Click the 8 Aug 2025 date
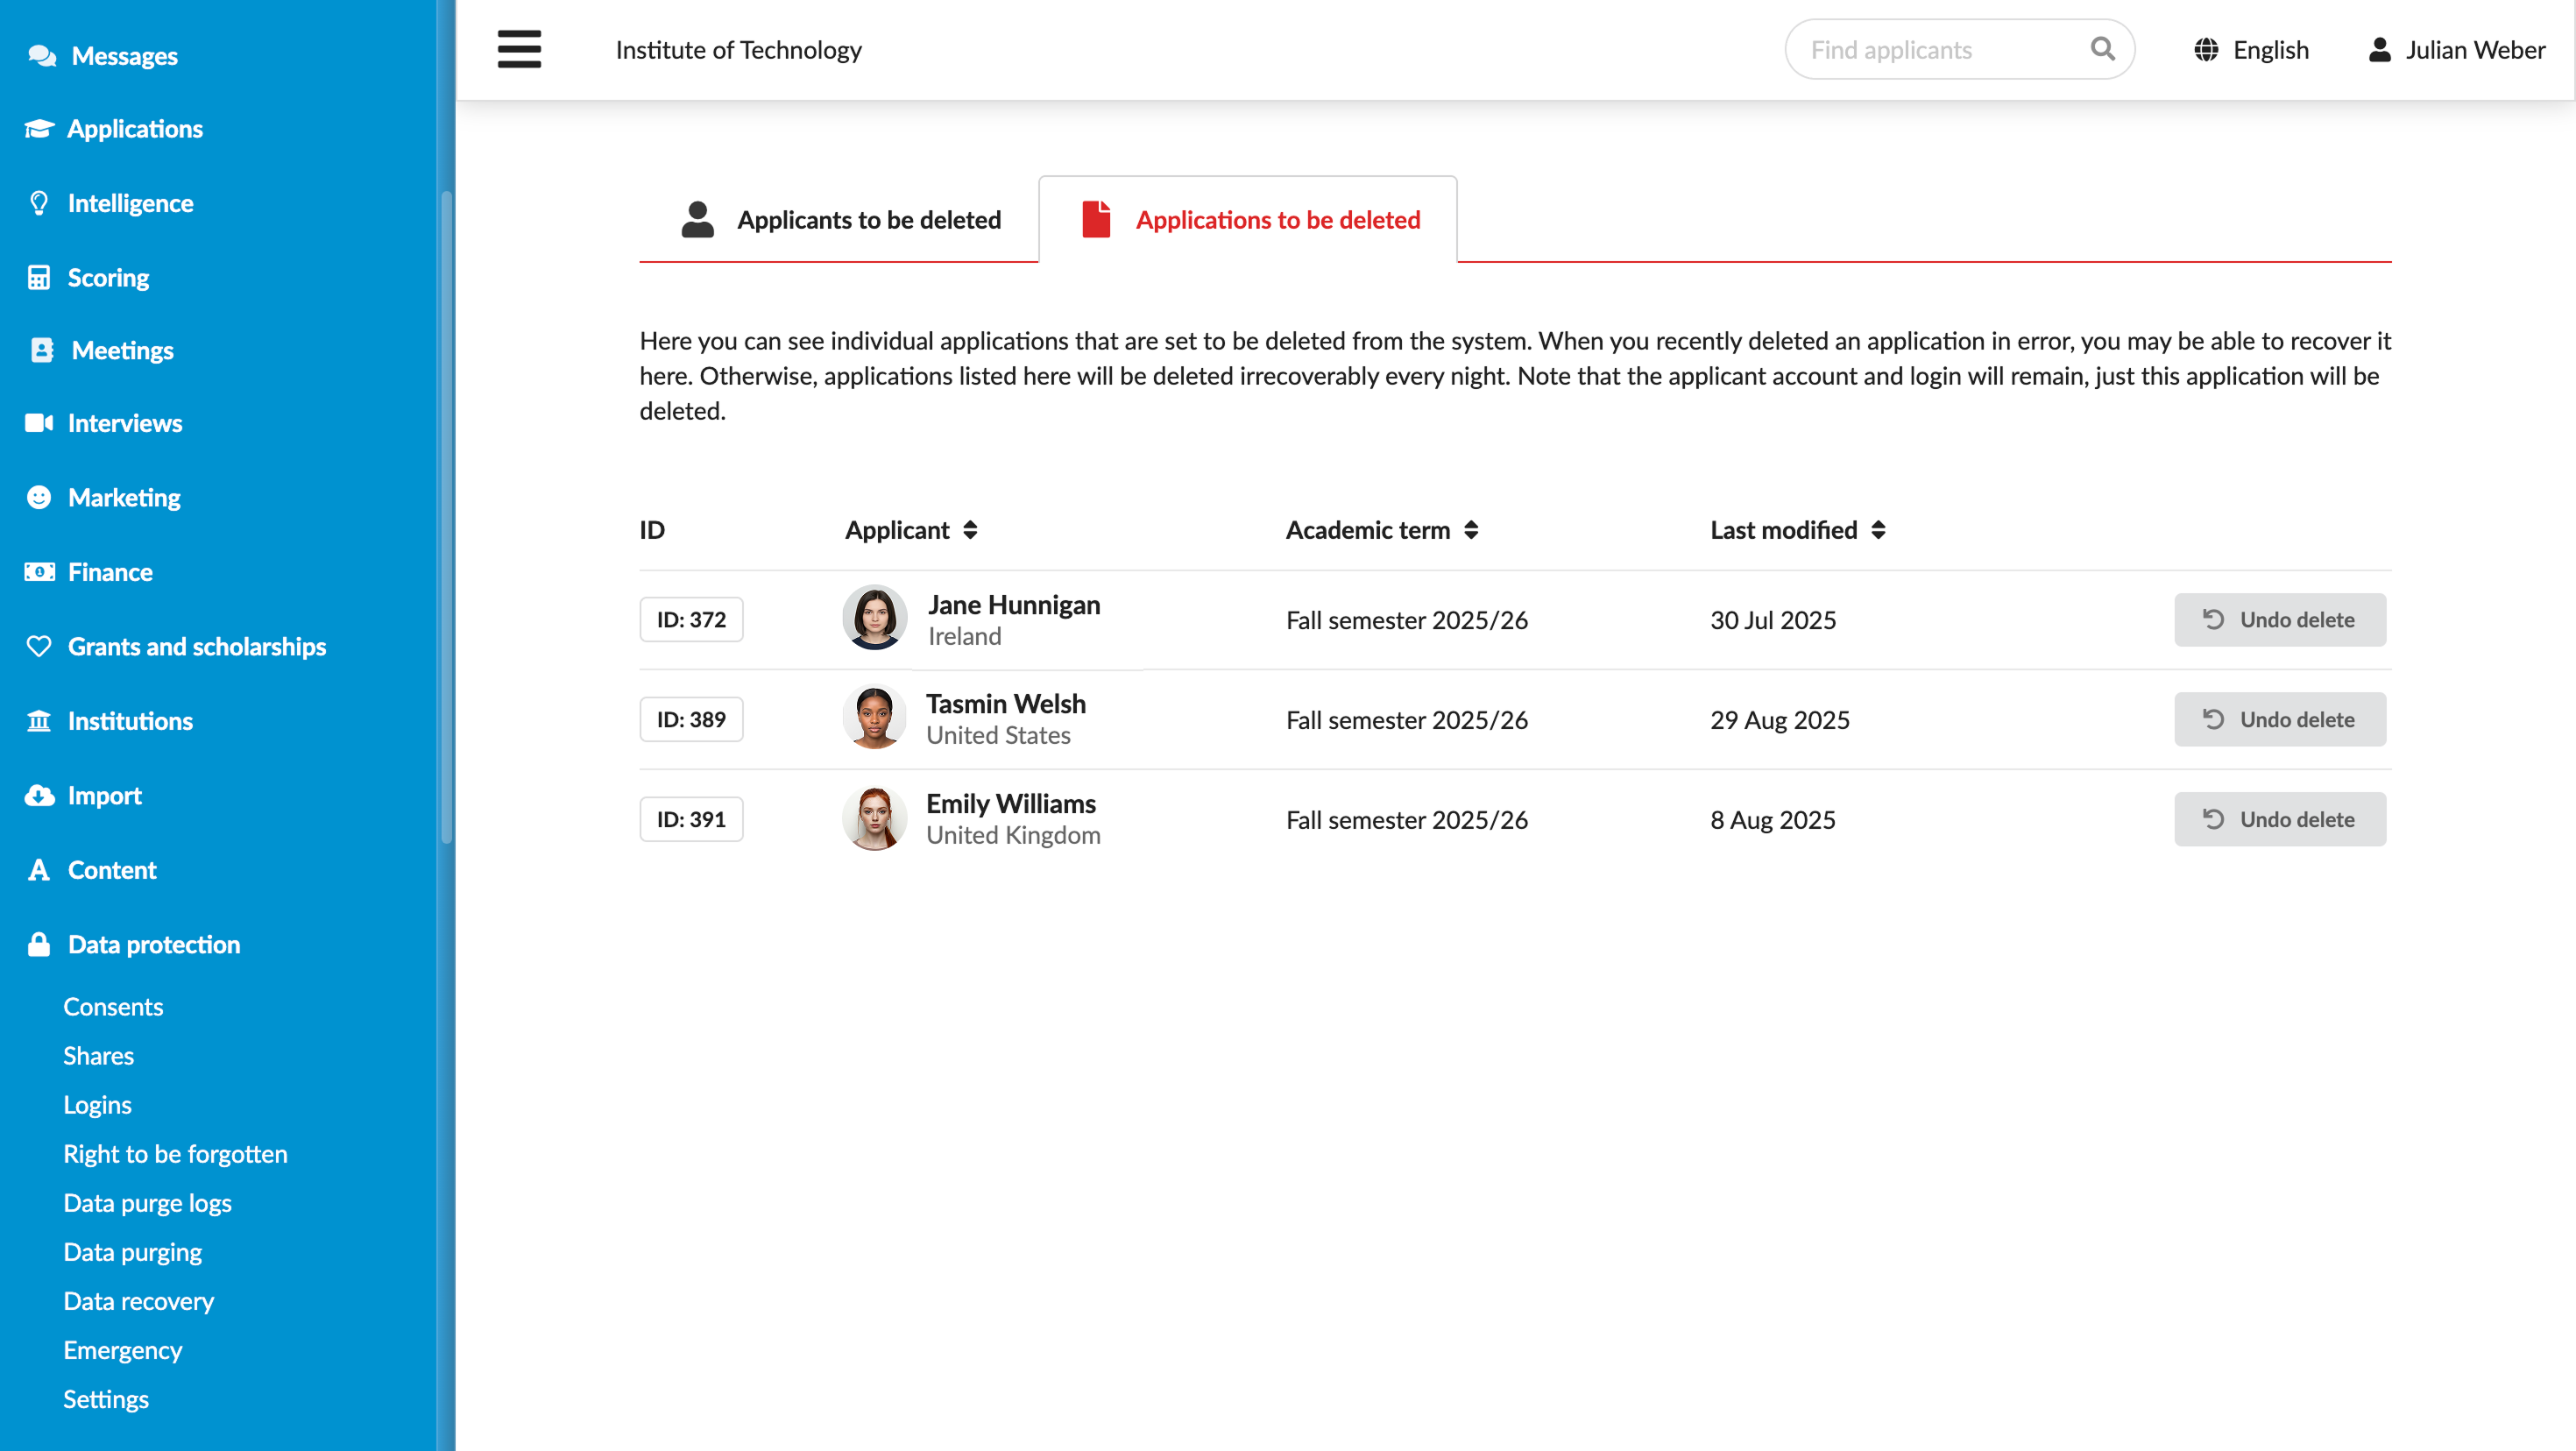 [1773, 820]
